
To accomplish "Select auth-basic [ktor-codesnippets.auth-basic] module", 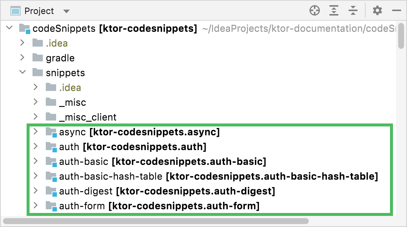I will 163,162.
